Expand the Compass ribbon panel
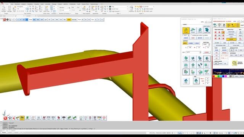This screenshot has height=137, width=244. click(54, 14)
